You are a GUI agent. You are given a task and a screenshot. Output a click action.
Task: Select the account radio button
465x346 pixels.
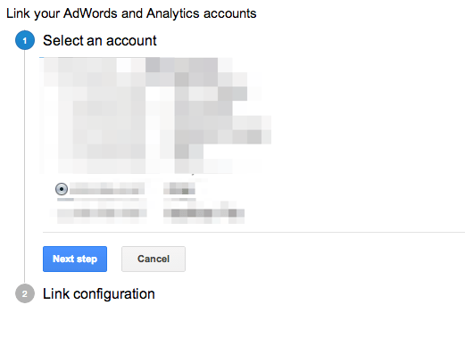[62, 189]
